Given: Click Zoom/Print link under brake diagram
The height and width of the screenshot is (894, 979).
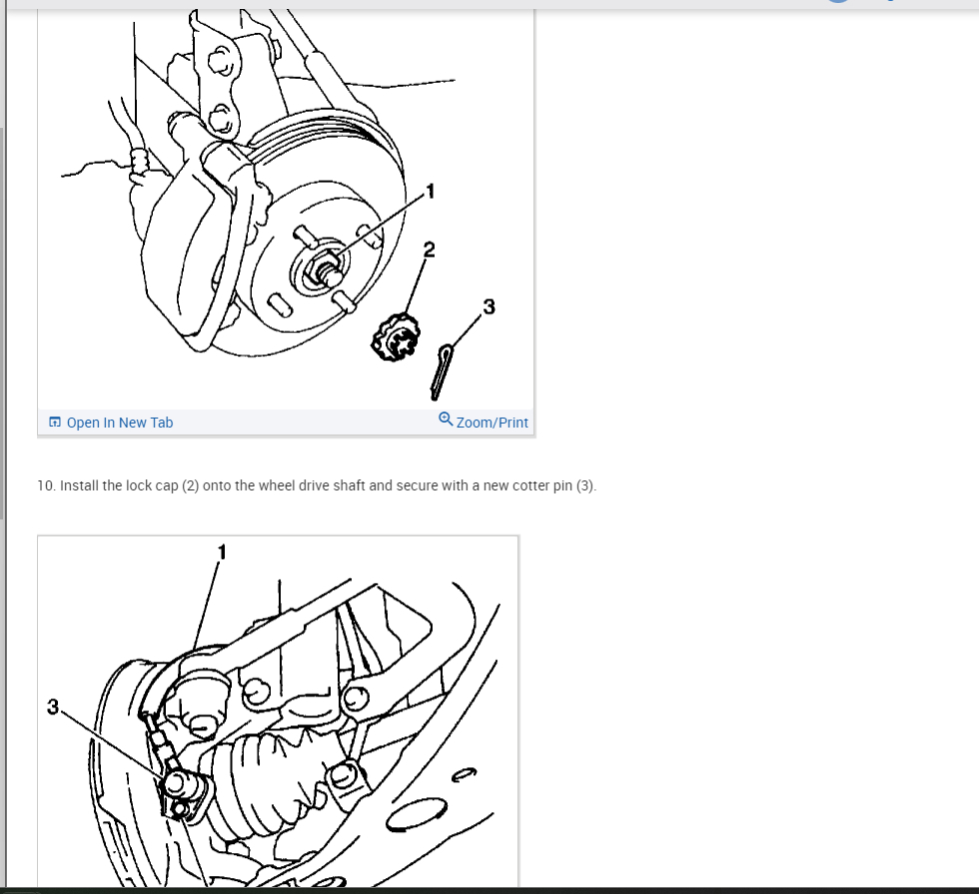Looking at the screenshot, I should coord(491,423).
